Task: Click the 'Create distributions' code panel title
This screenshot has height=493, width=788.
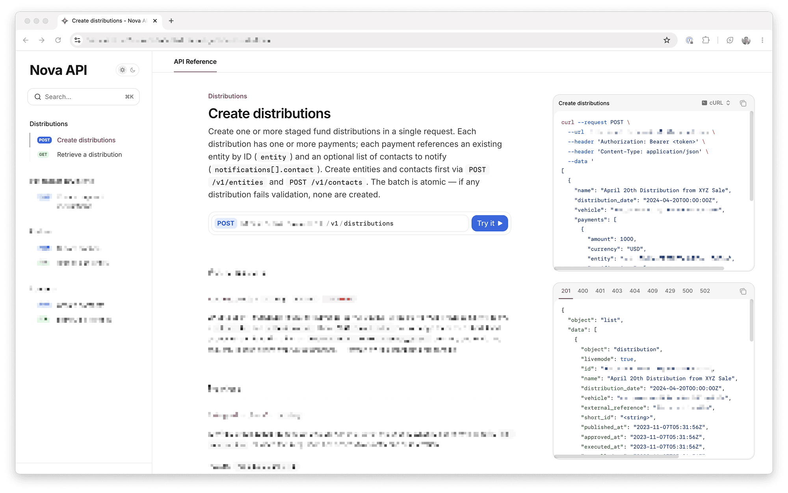Action: coord(584,103)
